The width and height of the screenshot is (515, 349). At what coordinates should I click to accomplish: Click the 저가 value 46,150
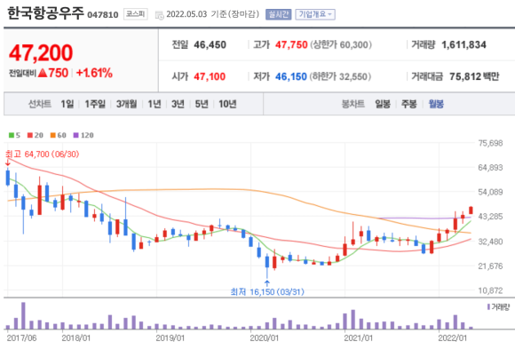pyautogui.click(x=291, y=76)
